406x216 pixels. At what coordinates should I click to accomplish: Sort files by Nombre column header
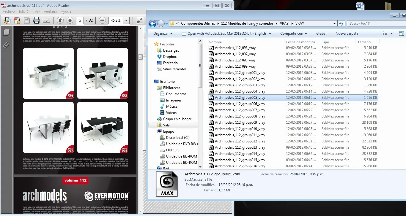[215, 42]
